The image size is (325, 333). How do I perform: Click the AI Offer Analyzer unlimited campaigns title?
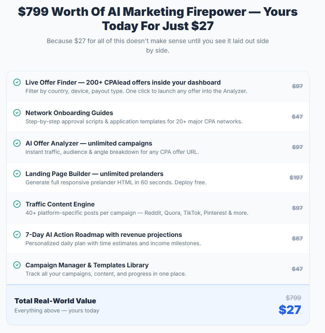(x=88, y=143)
